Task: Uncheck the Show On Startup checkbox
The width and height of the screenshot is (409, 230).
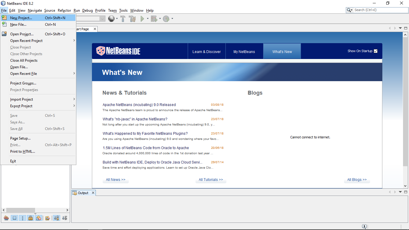Action: (x=376, y=51)
